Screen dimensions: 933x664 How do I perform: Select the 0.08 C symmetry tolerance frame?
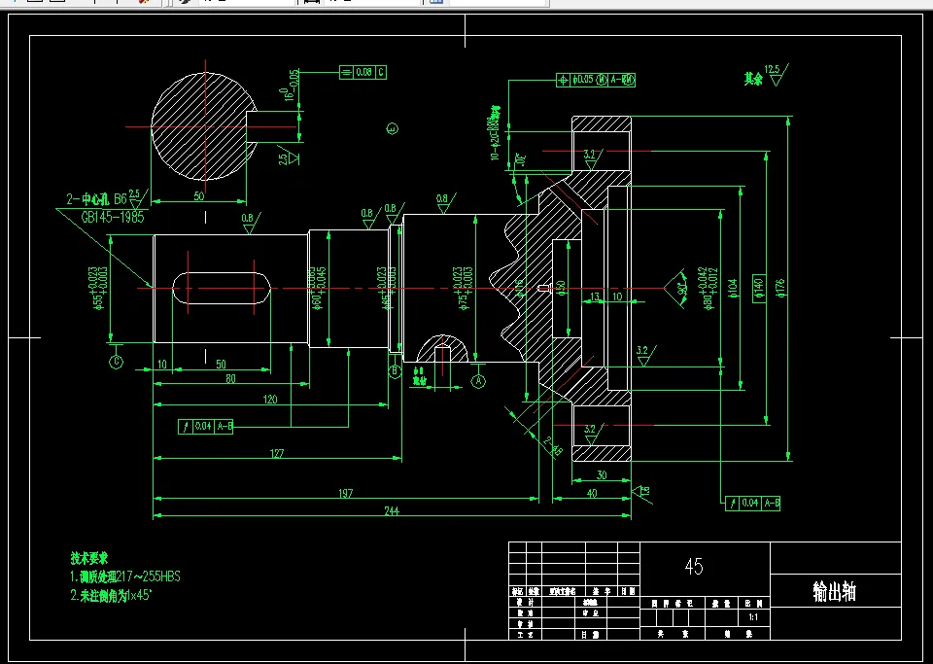click(363, 73)
